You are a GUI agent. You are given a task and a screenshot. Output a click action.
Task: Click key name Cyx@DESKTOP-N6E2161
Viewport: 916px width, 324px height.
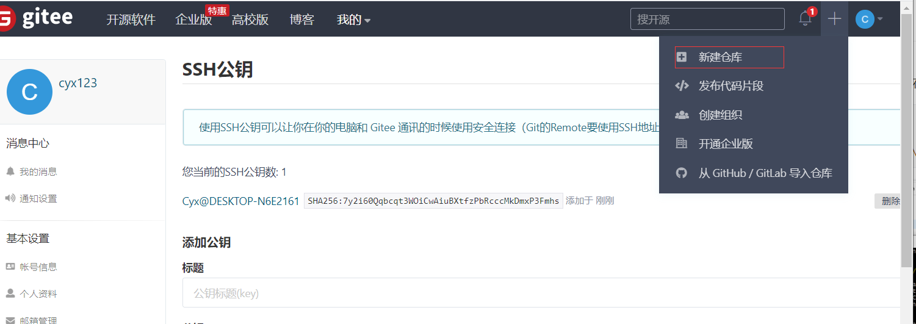pos(241,201)
